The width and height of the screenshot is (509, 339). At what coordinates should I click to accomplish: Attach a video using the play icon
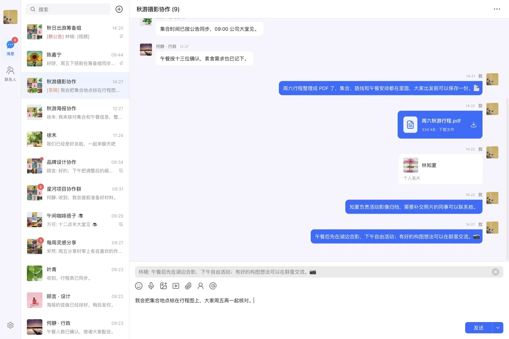(x=176, y=286)
